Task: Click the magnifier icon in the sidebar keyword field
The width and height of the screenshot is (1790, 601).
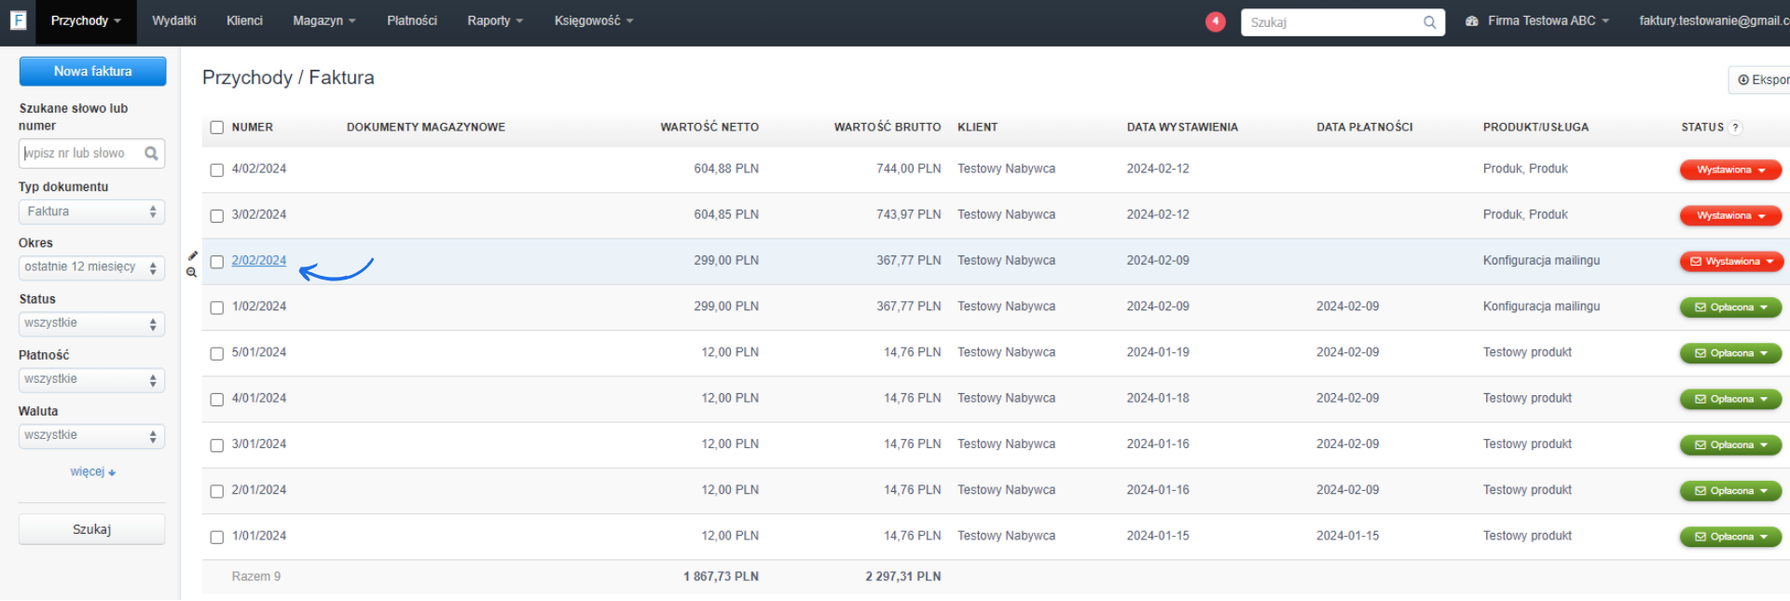Action: click(151, 154)
